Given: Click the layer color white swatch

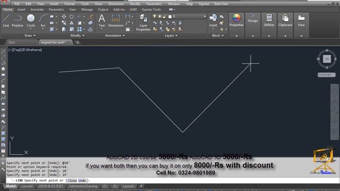Looking at the screenshot, I should (170, 16).
